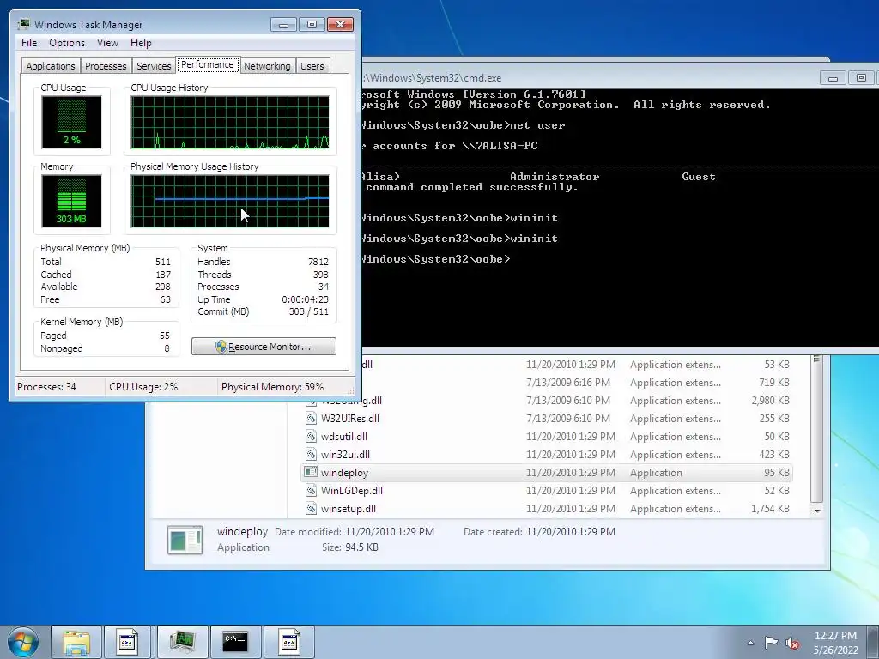879x659 pixels.
Task: Select the win32ui.dll file name
Action: 345,454
